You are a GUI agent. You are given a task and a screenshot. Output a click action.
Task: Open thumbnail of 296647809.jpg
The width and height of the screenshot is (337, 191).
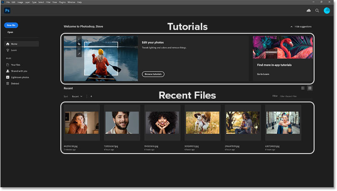click(x=243, y=123)
